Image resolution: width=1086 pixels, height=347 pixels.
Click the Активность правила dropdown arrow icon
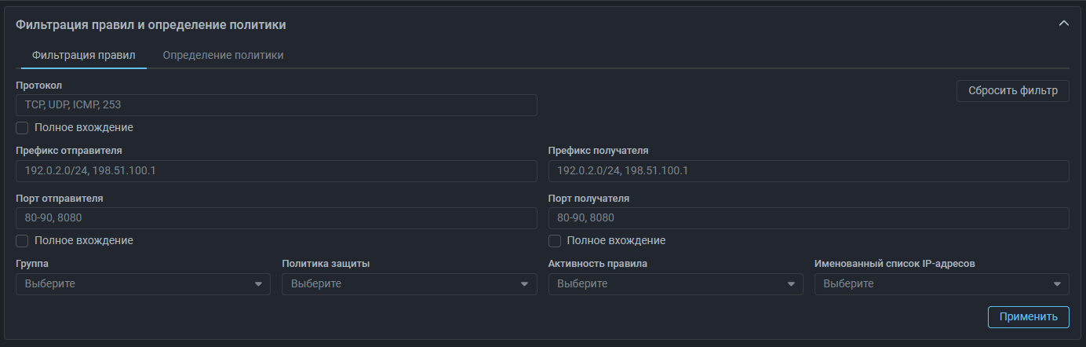pos(791,284)
